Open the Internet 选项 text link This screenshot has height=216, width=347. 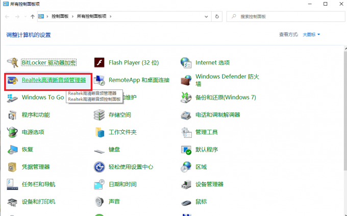pyautogui.click(x=212, y=62)
